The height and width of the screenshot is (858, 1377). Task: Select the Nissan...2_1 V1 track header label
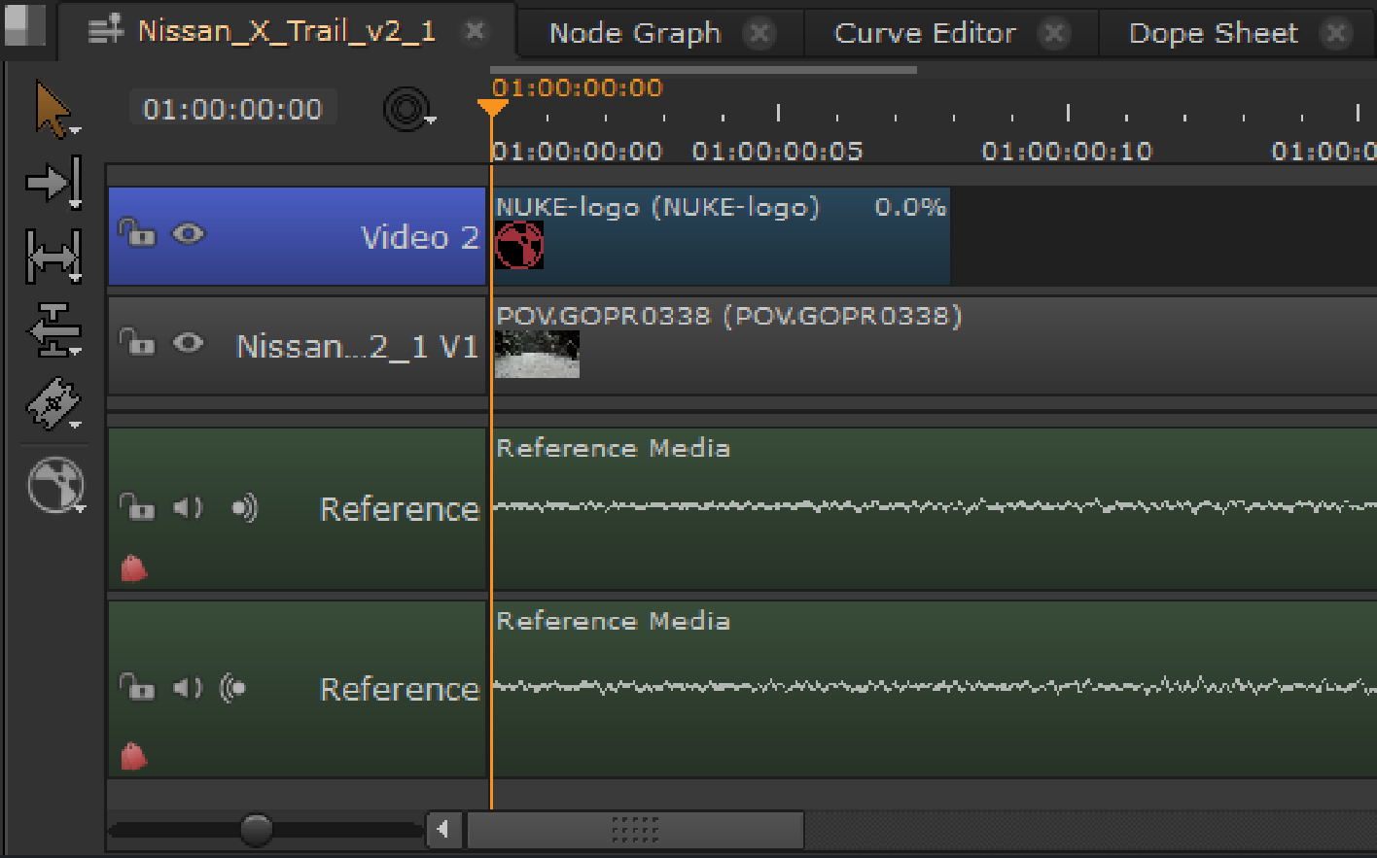[x=358, y=346]
